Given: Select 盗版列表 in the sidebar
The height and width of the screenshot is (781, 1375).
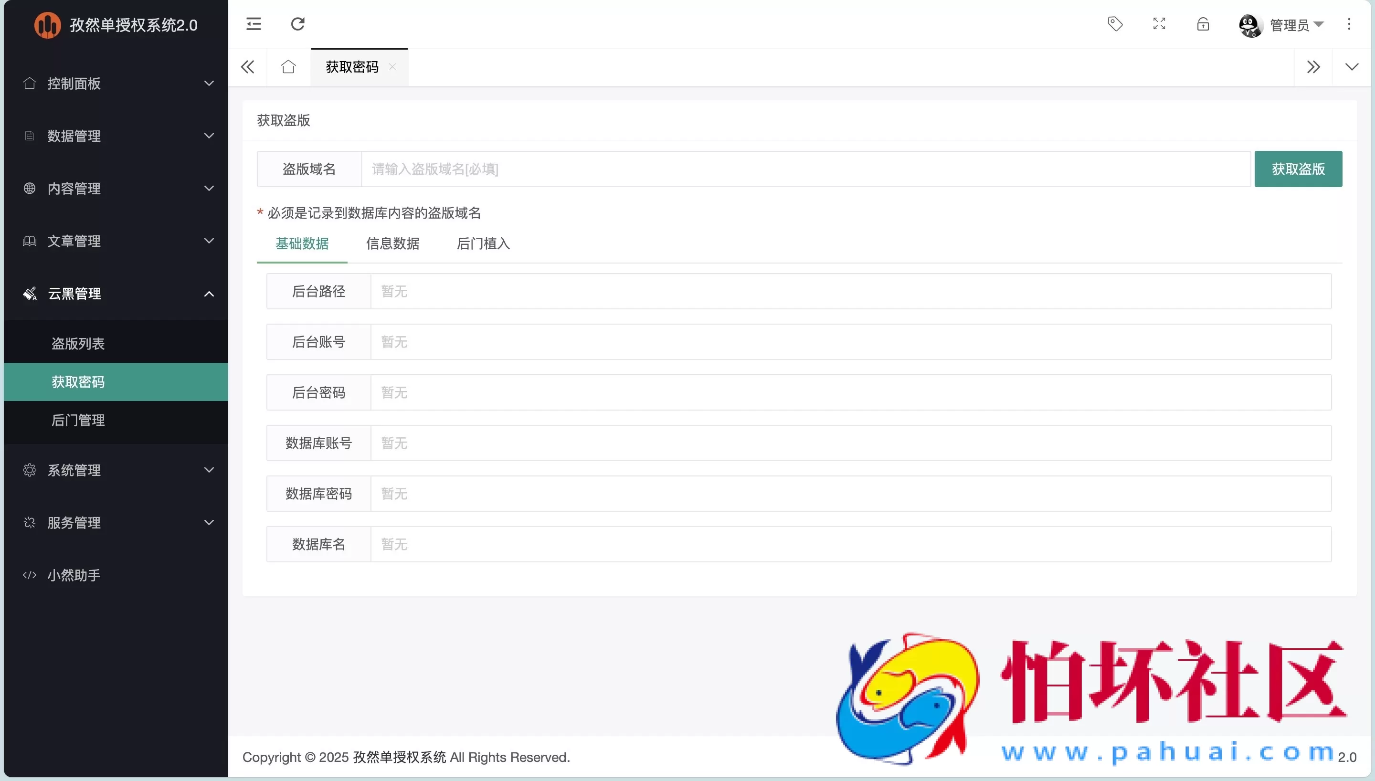Looking at the screenshot, I should [78, 343].
